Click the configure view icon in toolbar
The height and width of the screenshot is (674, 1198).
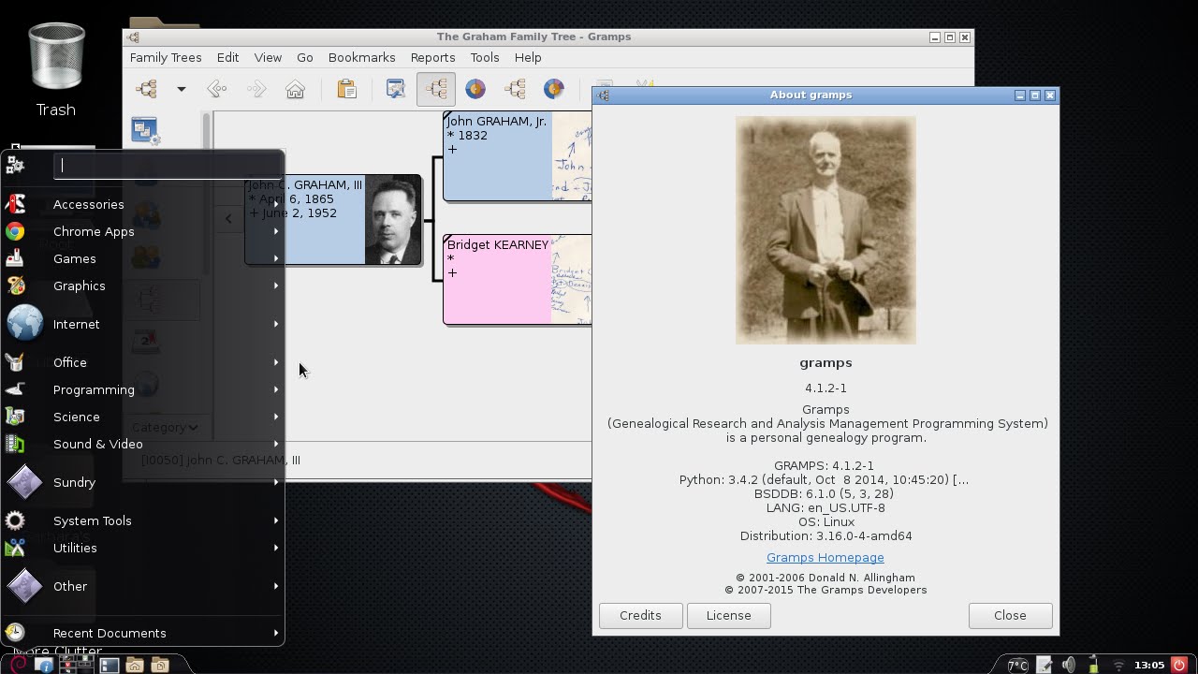(396, 89)
